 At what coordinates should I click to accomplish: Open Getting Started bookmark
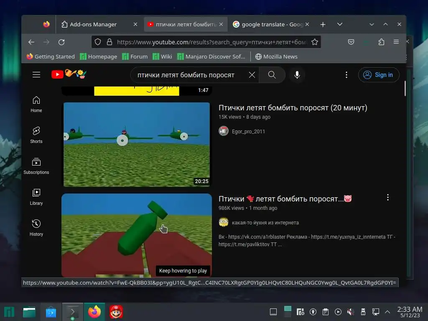tap(51, 56)
